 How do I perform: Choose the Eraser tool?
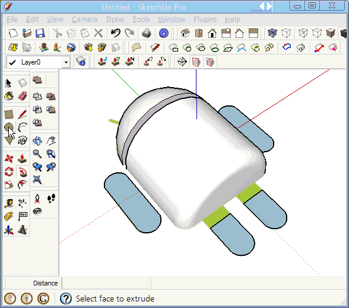[23, 96]
